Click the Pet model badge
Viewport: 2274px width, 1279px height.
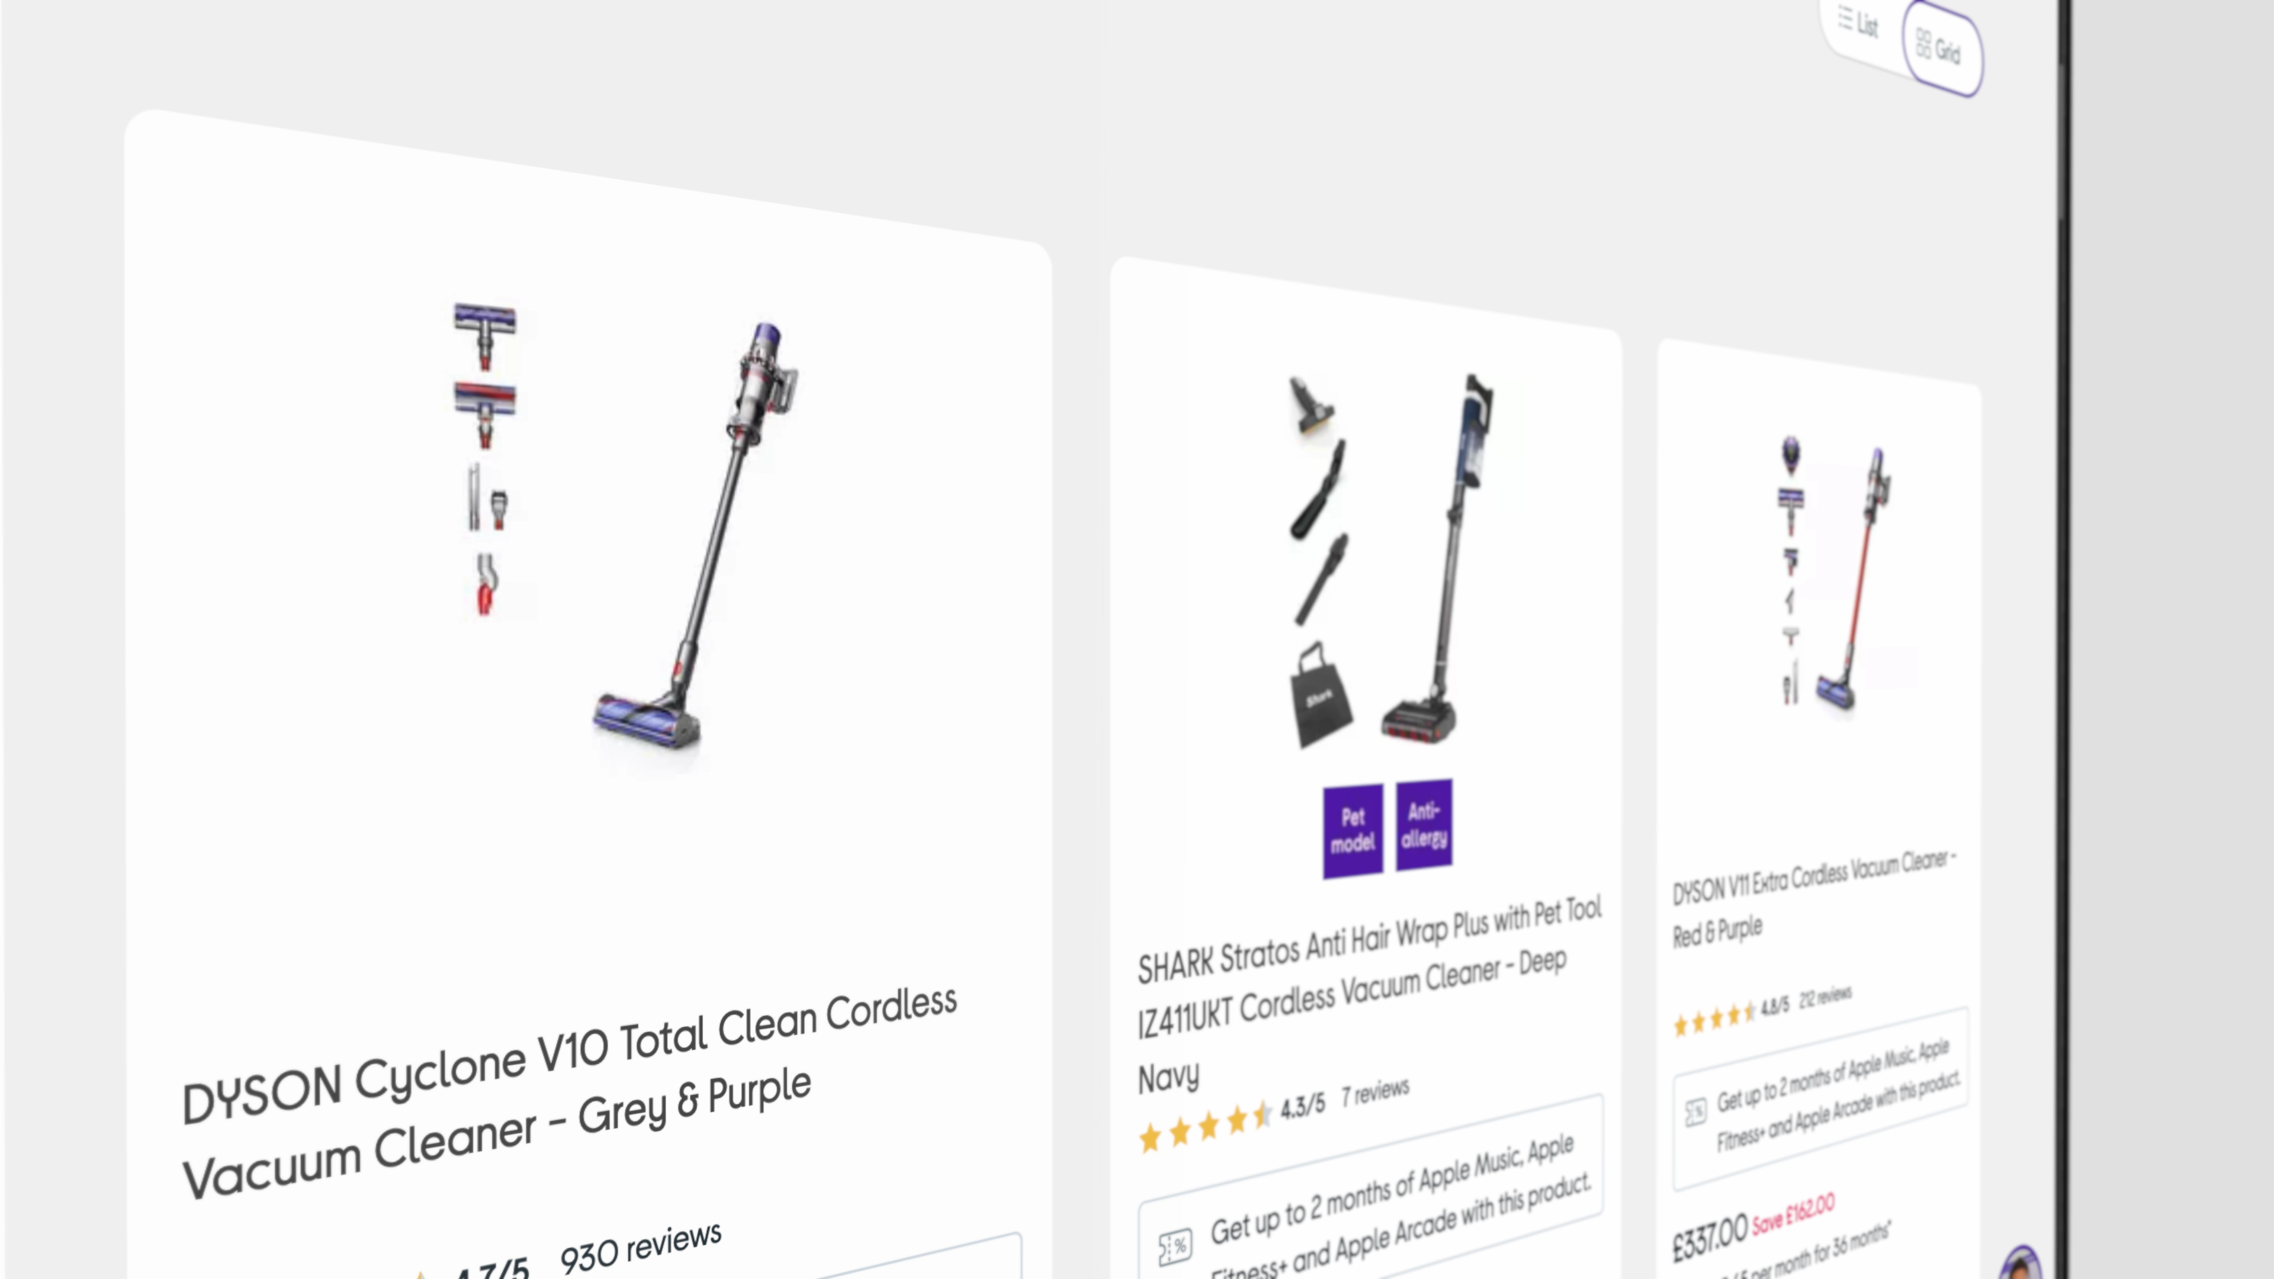pos(1353,831)
